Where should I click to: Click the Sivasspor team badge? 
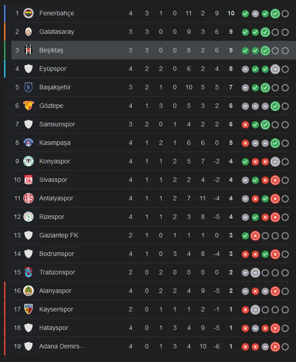coord(28,180)
